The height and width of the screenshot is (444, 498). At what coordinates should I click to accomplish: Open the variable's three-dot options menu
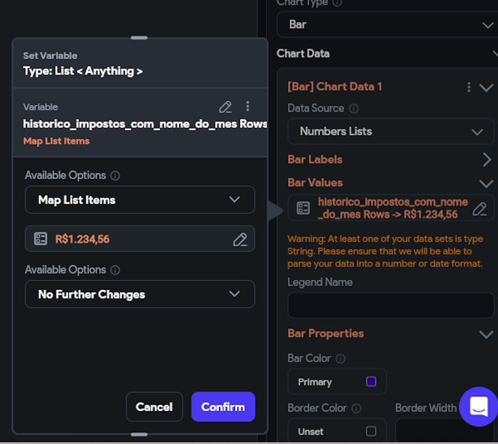click(x=248, y=107)
